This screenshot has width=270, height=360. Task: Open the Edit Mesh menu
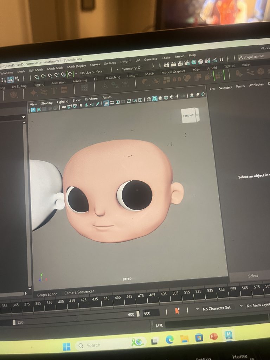coord(36,70)
